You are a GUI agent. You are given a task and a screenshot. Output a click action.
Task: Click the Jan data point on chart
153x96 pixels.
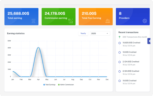13,71
